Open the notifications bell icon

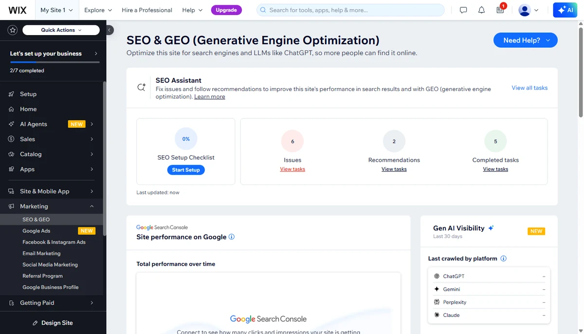(x=481, y=10)
